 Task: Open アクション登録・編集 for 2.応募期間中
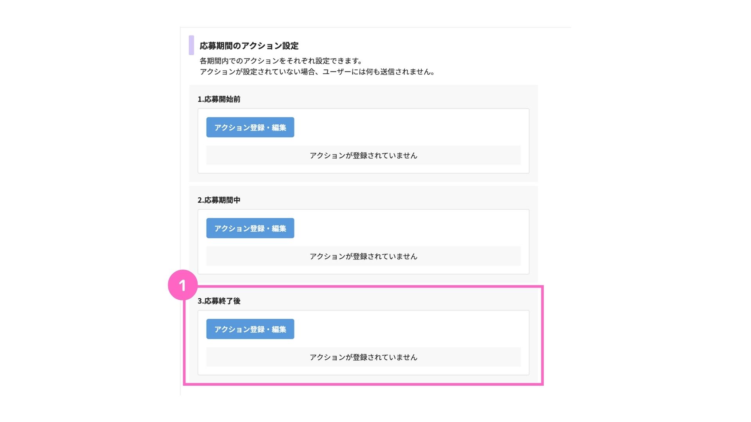pyautogui.click(x=250, y=228)
